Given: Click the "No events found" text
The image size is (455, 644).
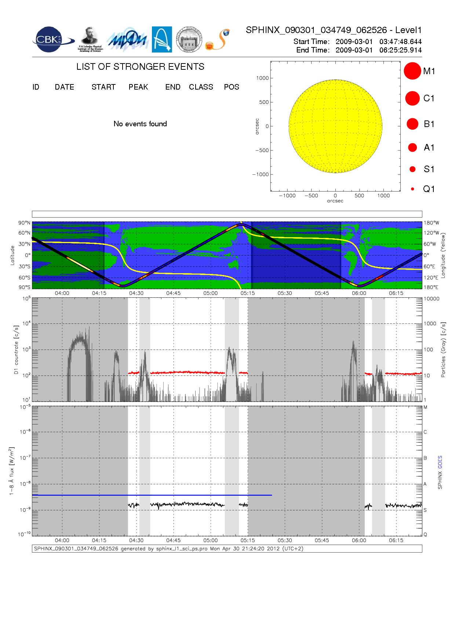Looking at the screenshot, I should click(x=140, y=124).
